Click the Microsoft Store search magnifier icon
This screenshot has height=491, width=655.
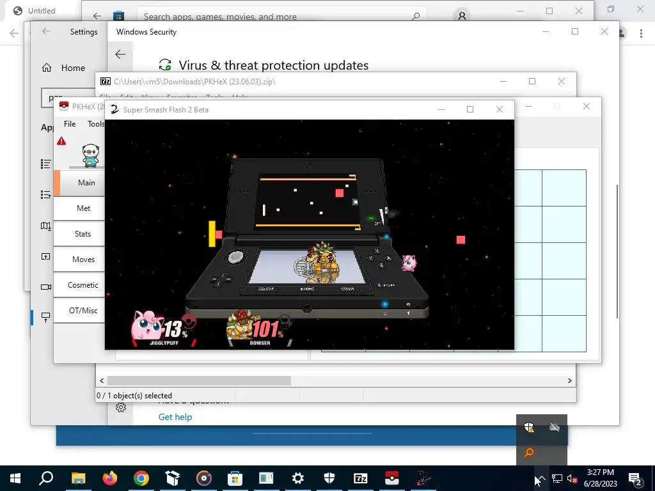pos(415,16)
